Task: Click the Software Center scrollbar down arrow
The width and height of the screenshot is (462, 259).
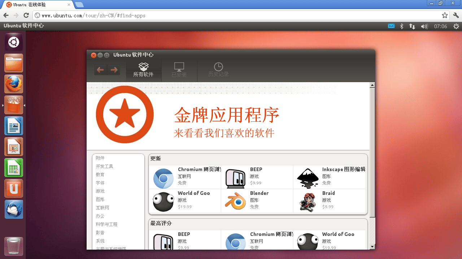Action: [x=372, y=246]
